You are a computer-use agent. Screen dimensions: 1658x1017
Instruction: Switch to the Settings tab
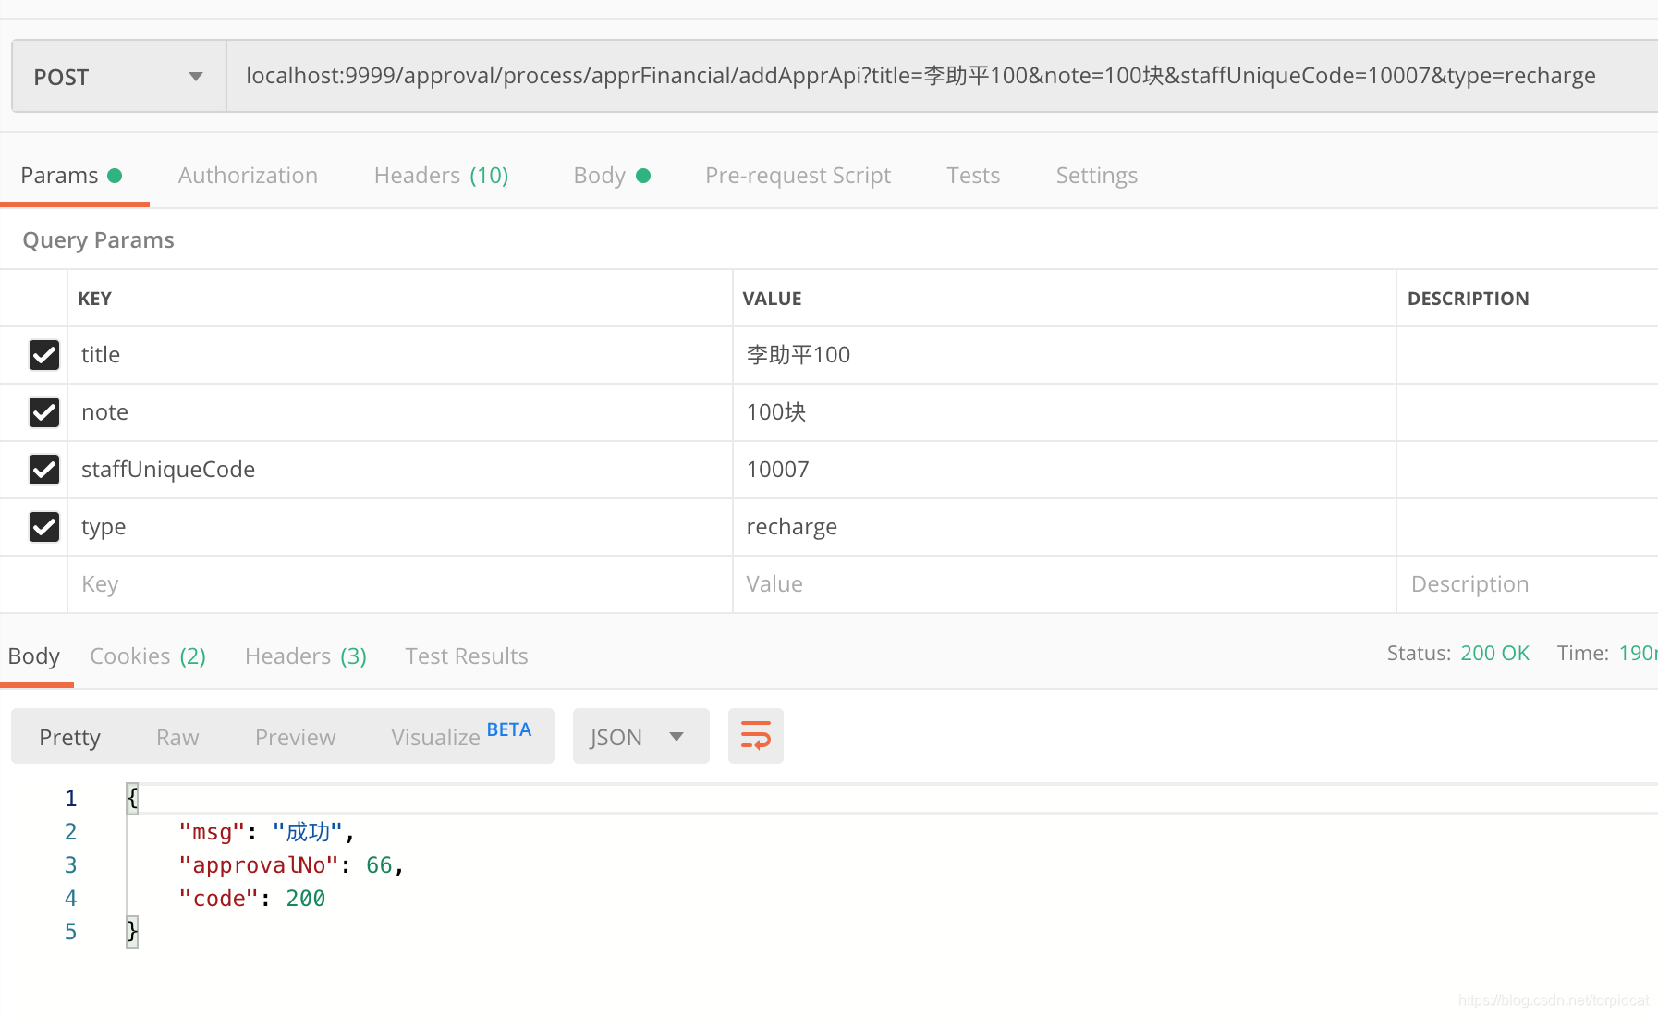[x=1096, y=175]
